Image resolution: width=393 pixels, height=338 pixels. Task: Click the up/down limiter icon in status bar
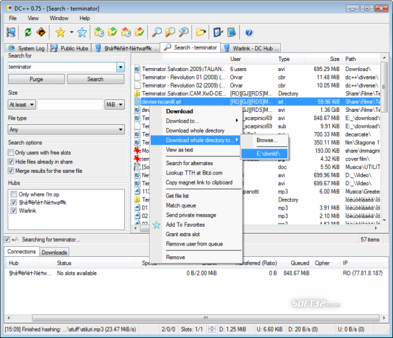click(212, 329)
